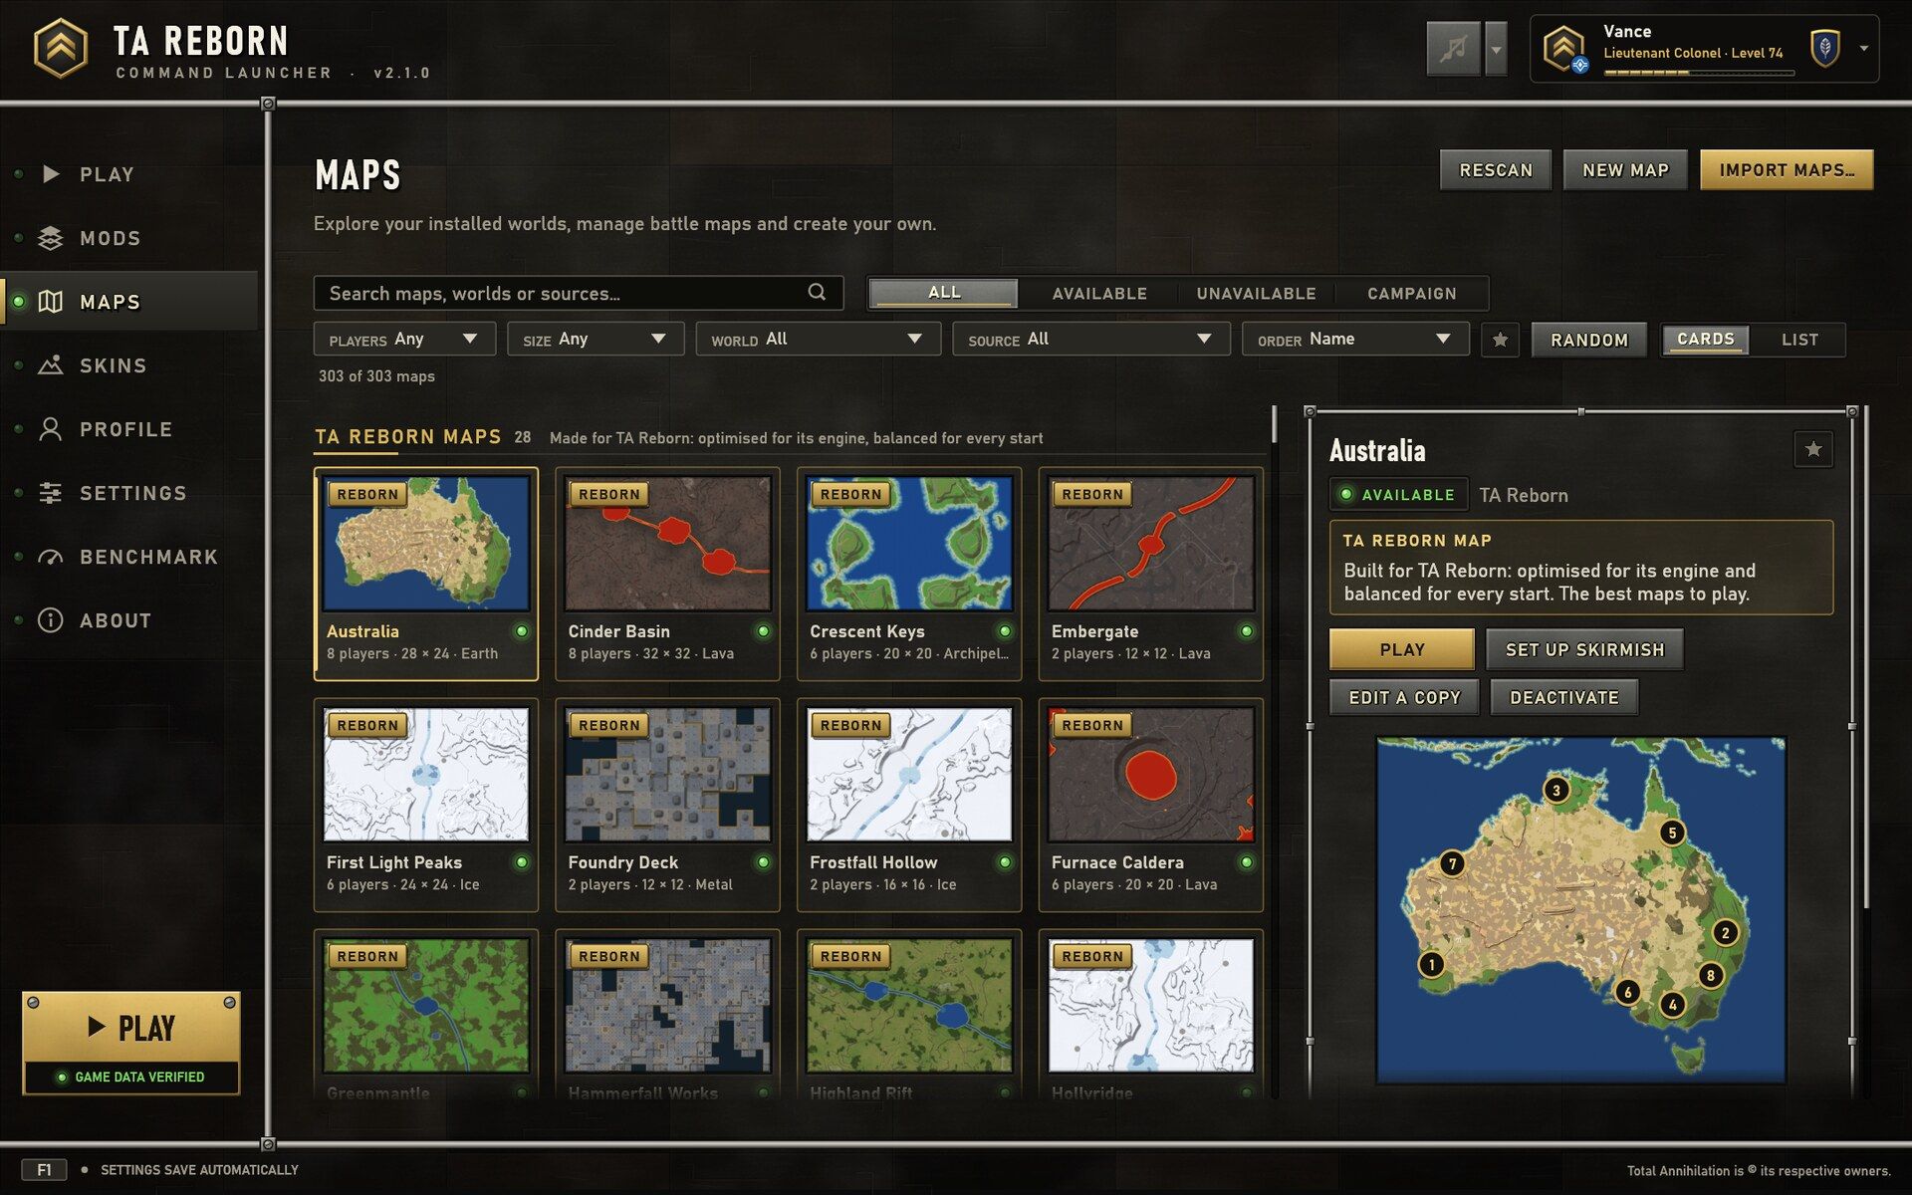
Task: Open the Skins mountain icon in sidebar
Action: coord(50,365)
